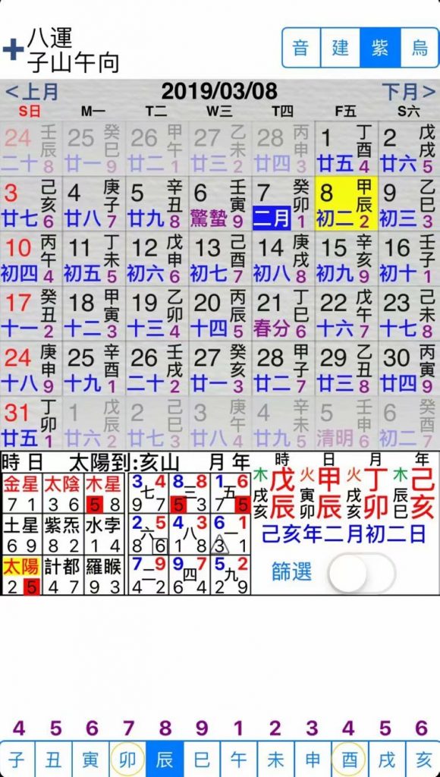Select March 6 驚蟄 day cell
This screenshot has width=440, height=777.
[220, 203]
